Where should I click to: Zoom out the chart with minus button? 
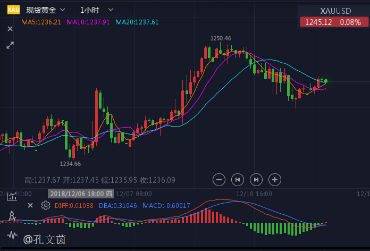pyautogui.click(x=219, y=179)
